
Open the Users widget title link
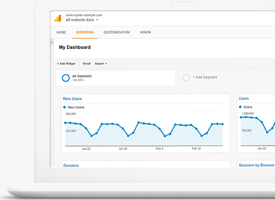[x=244, y=98]
